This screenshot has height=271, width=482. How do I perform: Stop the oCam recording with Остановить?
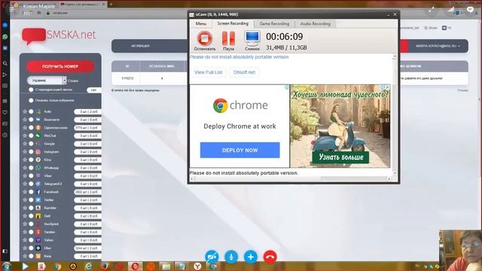[x=204, y=40]
